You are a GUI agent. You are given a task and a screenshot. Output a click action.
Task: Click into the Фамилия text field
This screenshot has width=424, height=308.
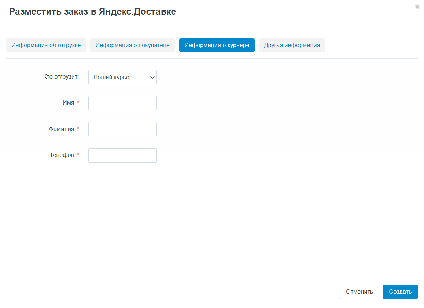(122, 129)
